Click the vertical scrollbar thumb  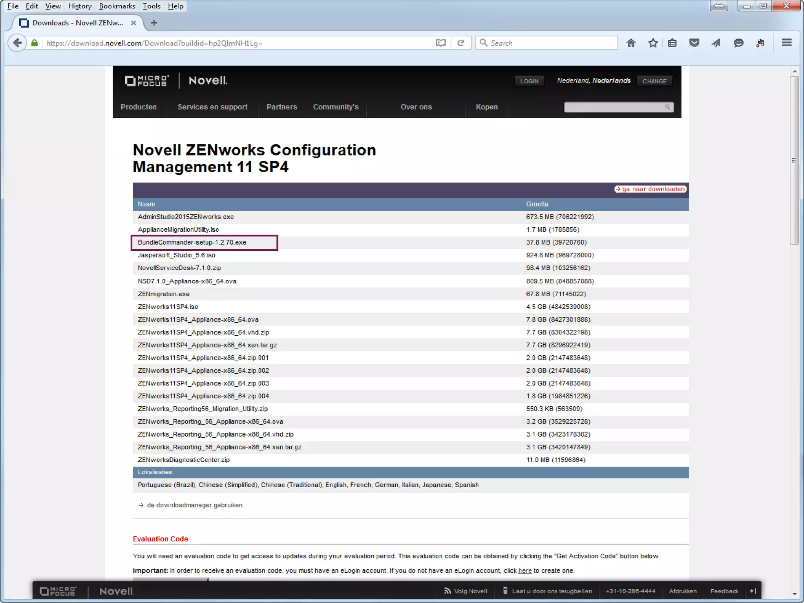pyautogui.click(x=794, y=160)
